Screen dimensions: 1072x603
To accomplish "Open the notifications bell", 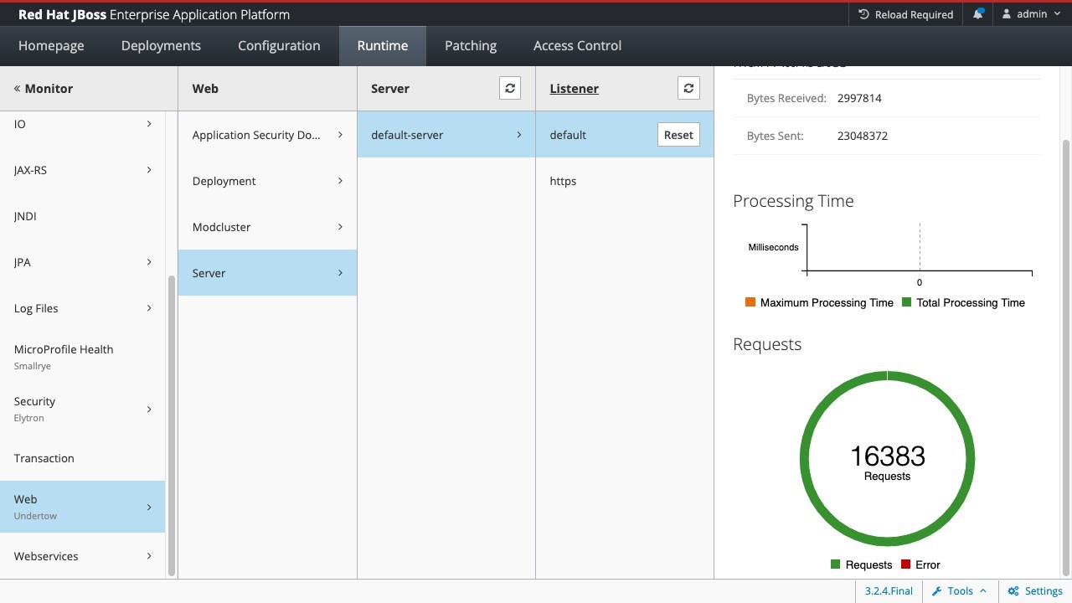I will (978, 14).
